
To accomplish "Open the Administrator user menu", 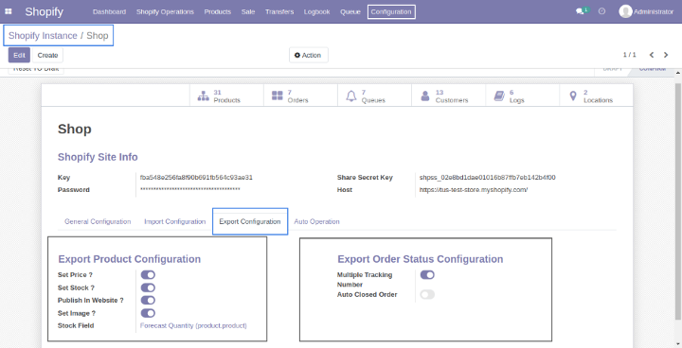I will tap(646, 11).
